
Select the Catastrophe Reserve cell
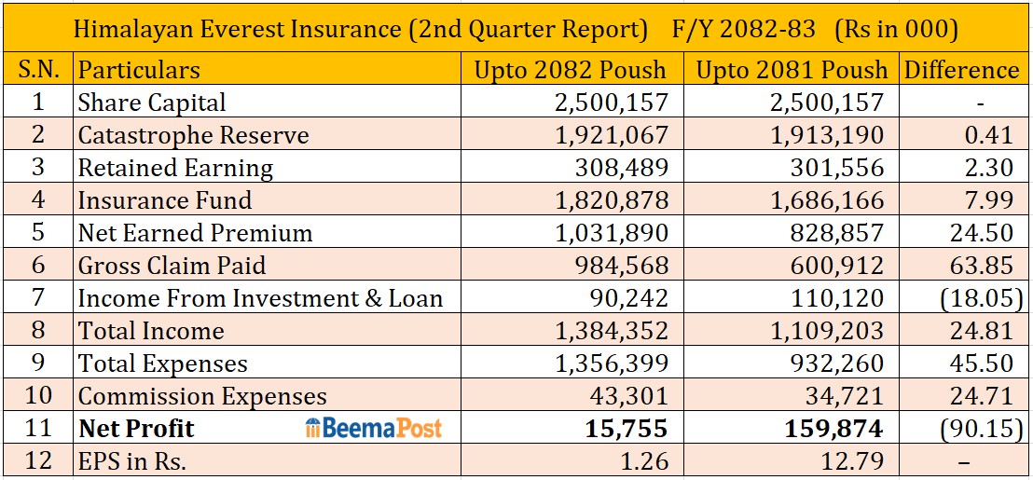[x=193, y=135]
